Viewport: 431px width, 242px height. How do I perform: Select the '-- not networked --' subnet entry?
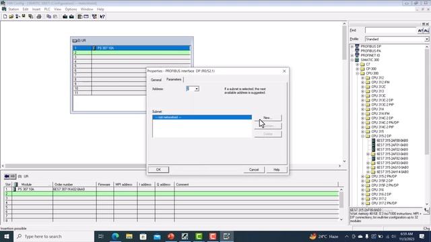point(202,118)
